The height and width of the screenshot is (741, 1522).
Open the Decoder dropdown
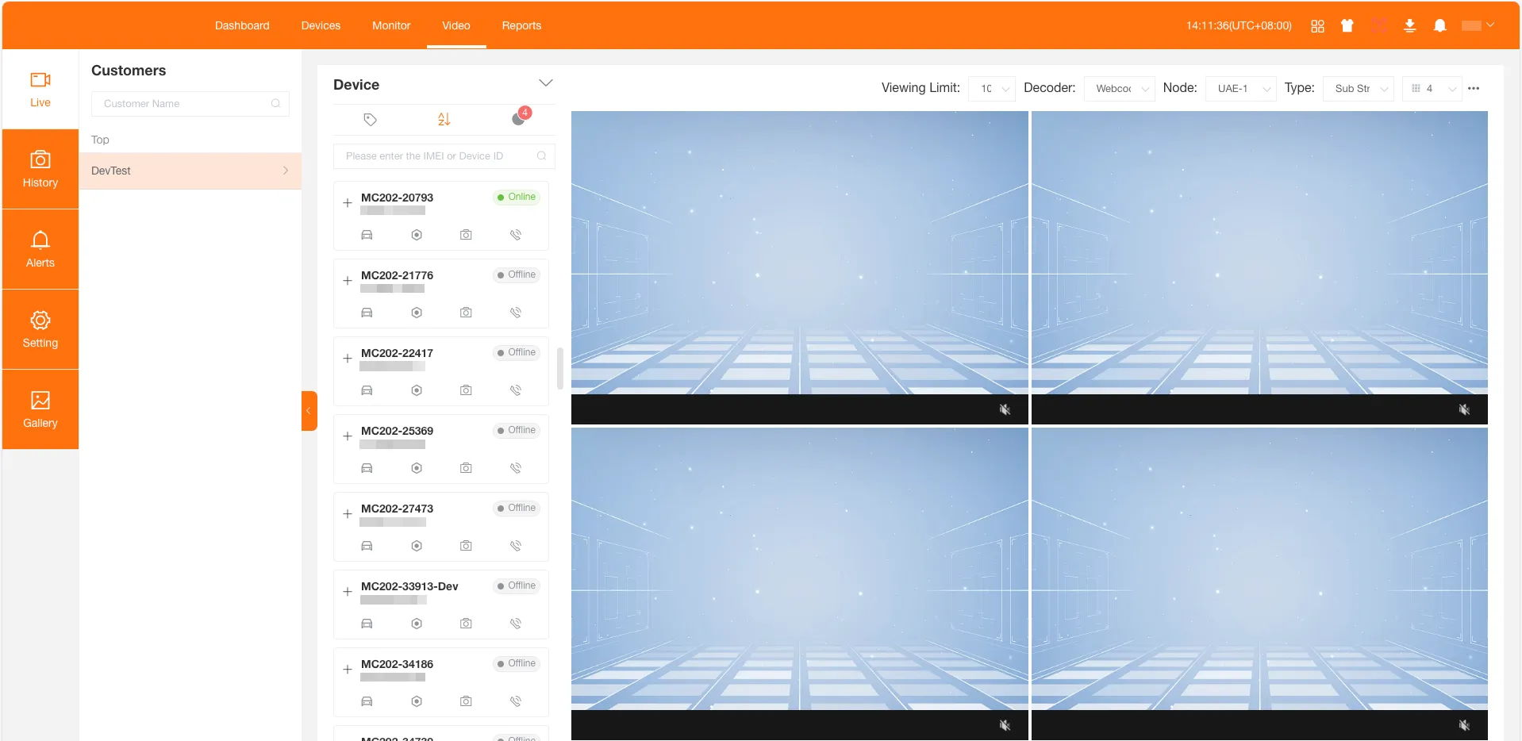pos(1119,88)
